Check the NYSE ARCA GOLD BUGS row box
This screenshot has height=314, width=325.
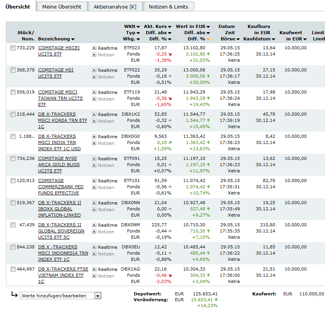[13, 159]
